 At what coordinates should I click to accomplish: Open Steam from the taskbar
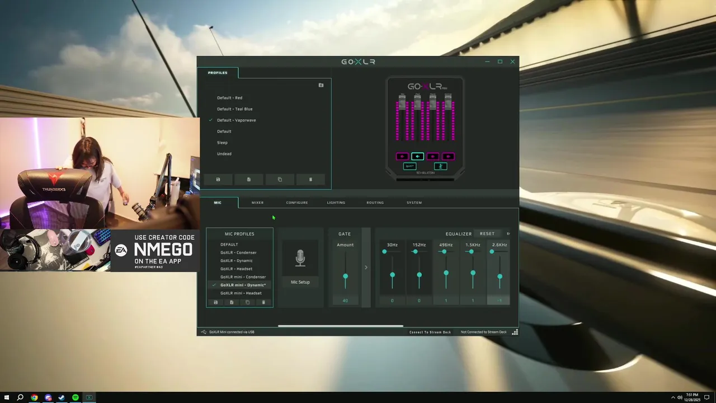62,397
